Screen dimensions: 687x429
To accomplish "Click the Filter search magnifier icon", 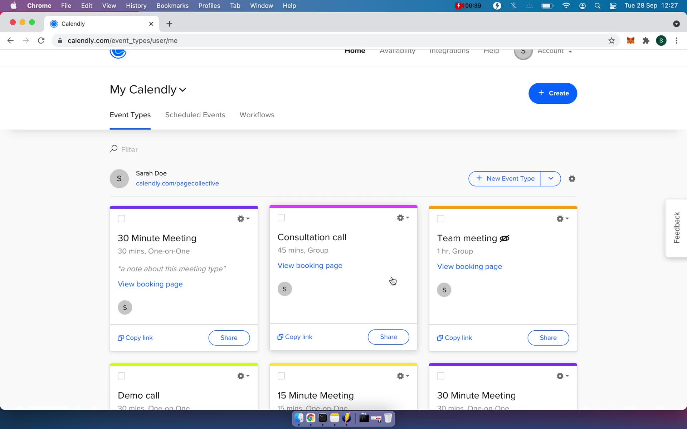I will pyautogui.click(x=113, y=149).
